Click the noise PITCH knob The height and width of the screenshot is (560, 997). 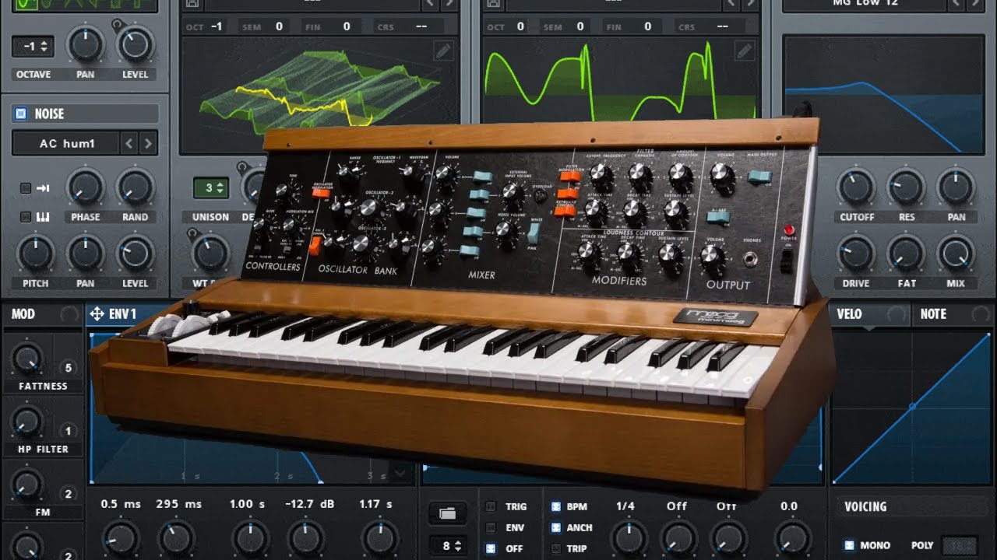(35, 254)
